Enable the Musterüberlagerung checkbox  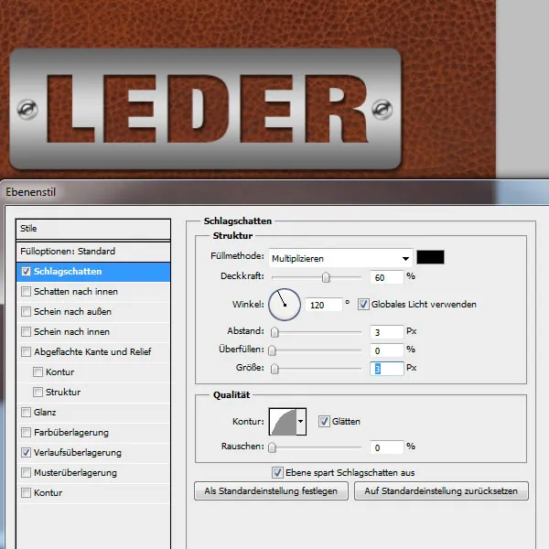26,473
